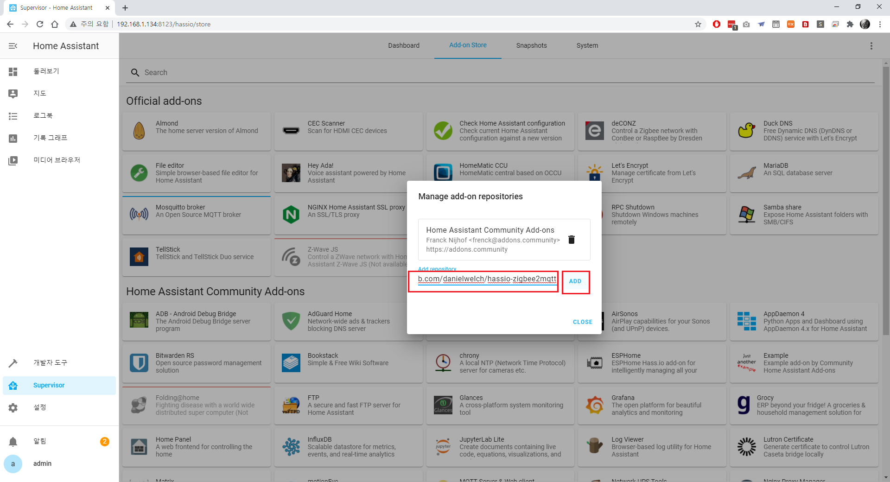Open Check Home Assistant configuration add-on
Screen dimensions: 890x482
click(x=500, y=131)
